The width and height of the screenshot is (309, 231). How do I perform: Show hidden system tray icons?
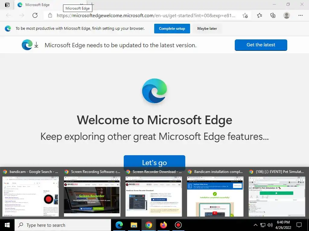(255, 225)
